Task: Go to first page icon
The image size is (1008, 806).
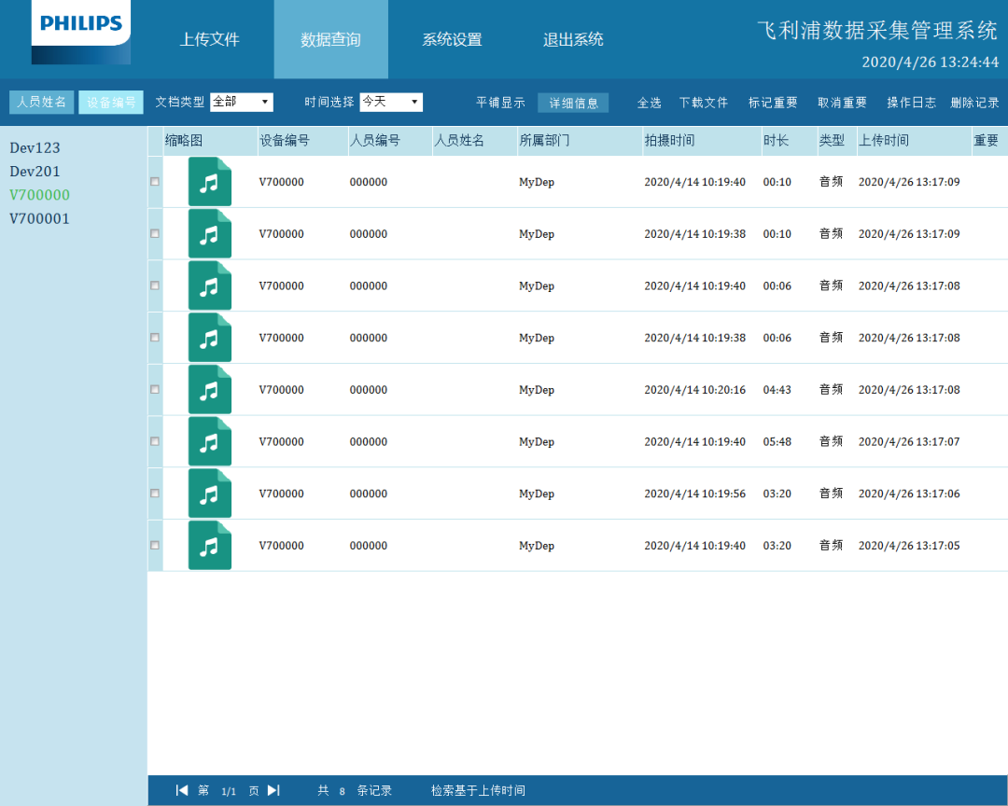Action: (x=182, y=790)
